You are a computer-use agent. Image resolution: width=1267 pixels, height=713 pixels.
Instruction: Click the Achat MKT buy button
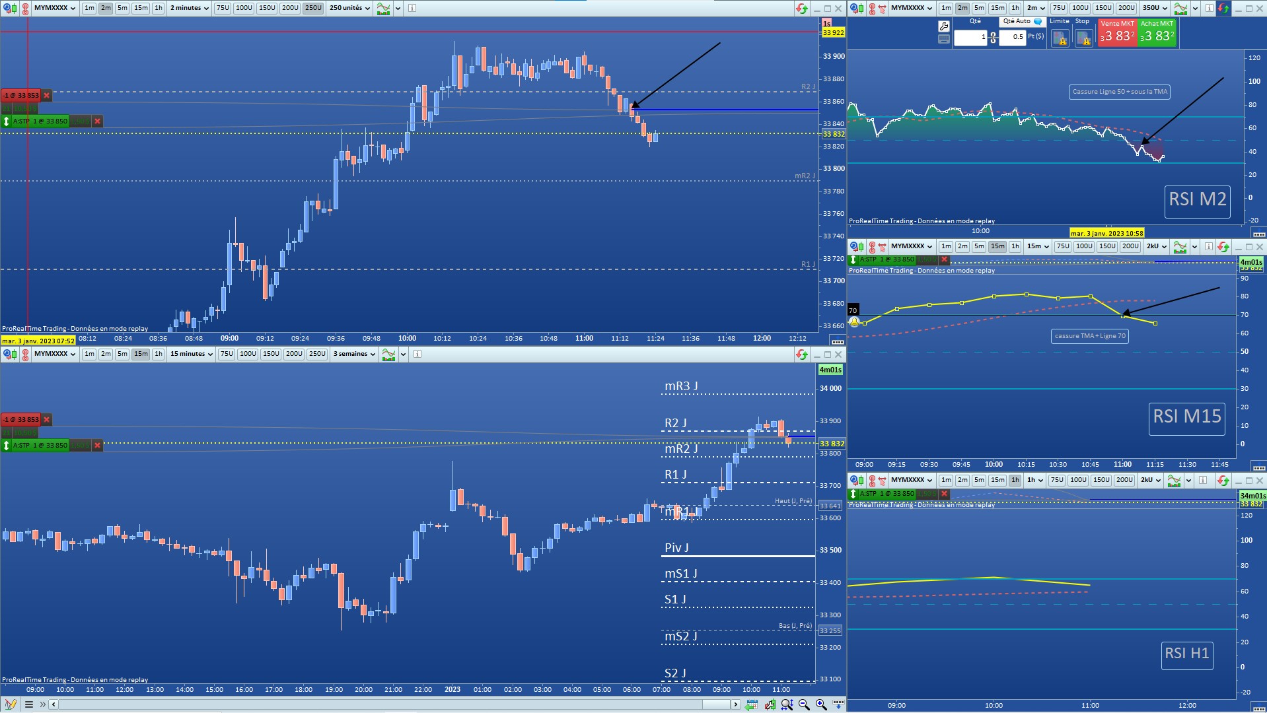click(1157, 32)
